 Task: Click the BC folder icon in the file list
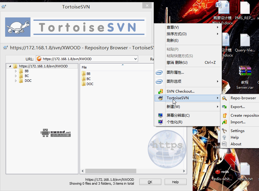(84, 79)
